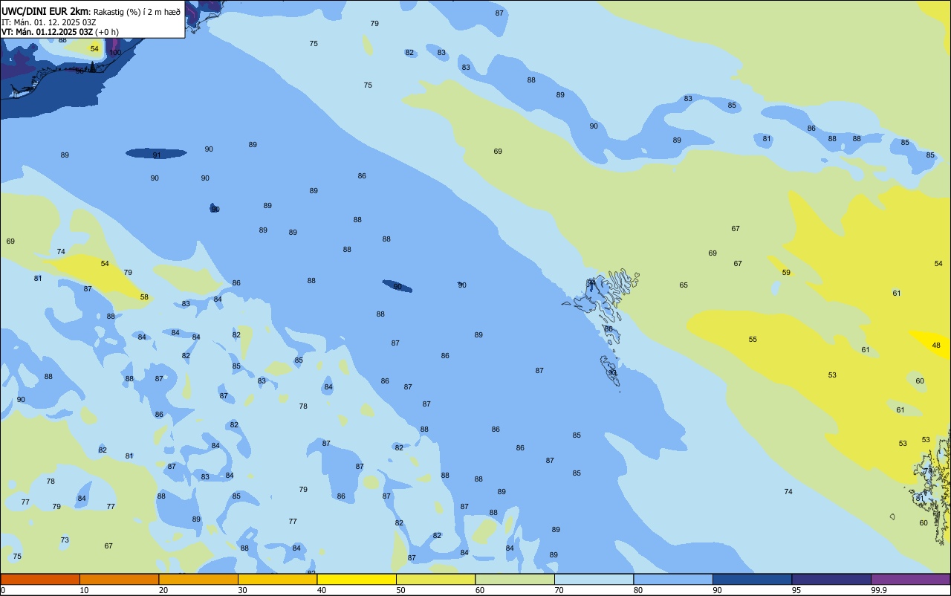Select the 50–60 pale yellow legend swatch
Viewport: 951px width, 596px height.
(435, 579)
